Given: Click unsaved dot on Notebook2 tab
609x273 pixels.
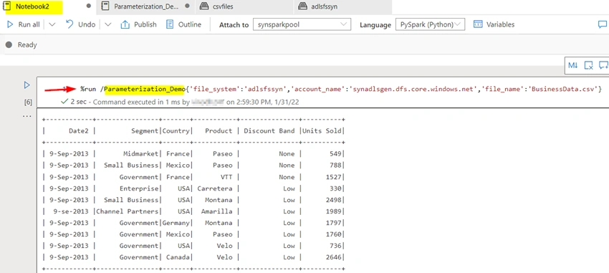Looking at the screenshot, I should (89, 6).
